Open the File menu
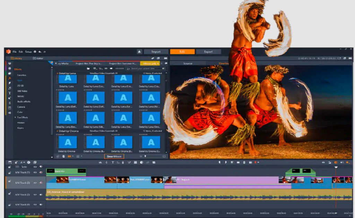The width and height of the screenshot is (355, 218). [x=15, y=52]
